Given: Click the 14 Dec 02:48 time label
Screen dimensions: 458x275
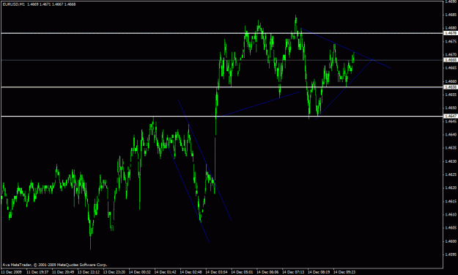Looking at the screenshot, I should pyautogui.click(x=191, y=272).
